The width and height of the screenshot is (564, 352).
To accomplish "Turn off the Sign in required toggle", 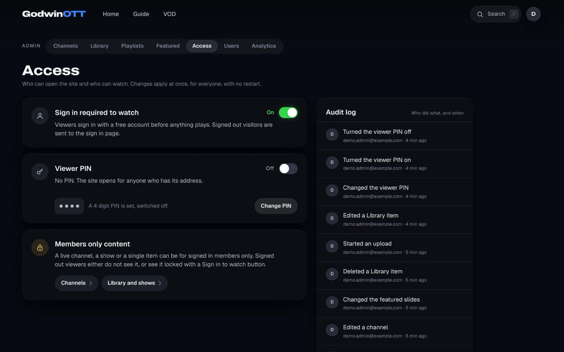I will point(288,113).
